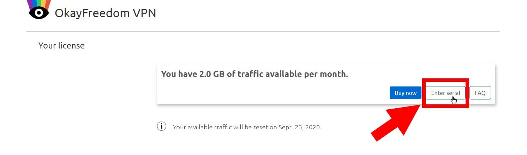Click the traffic reset notice text
The image size is (527, 155).
[247, 127]
